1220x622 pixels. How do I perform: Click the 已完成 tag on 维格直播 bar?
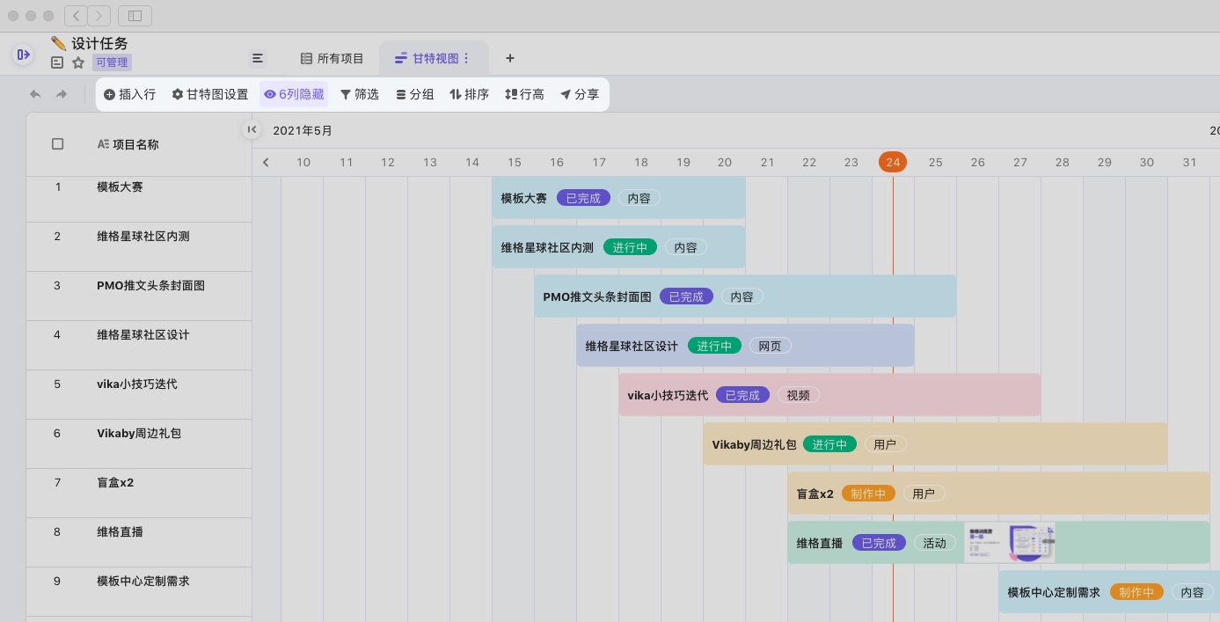[879, 543]
